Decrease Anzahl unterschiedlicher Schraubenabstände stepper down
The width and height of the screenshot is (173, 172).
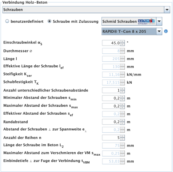coord(122,92)
